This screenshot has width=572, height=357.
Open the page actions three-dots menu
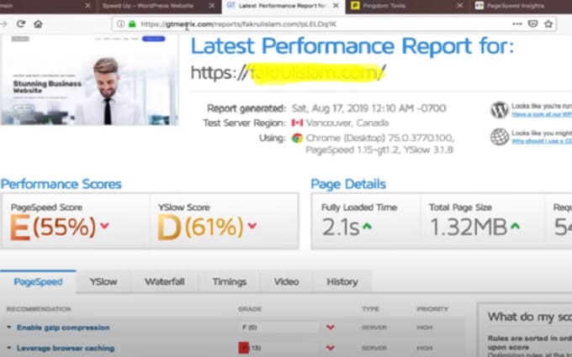(x=517, y=24)
